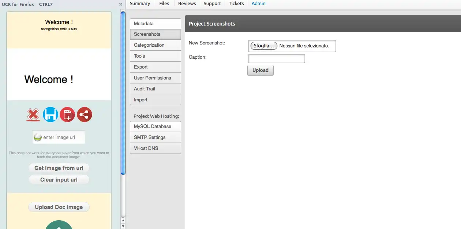Focus the enter image url field
The image size is (461, 229).
(x=63, y=137)
